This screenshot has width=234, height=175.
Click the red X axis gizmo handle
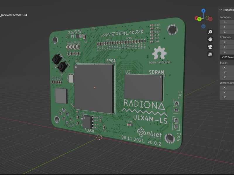[x=196, y=18]
